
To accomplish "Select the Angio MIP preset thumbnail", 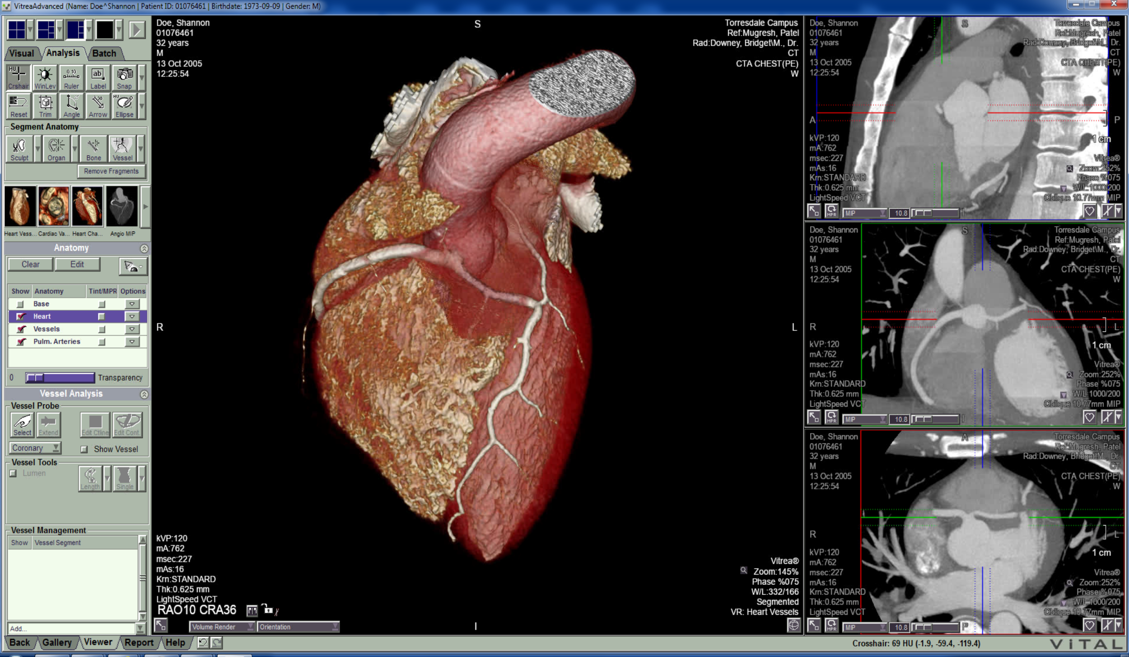I will pos(122,206).
